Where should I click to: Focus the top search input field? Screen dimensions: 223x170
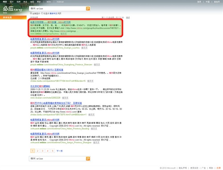58,8
